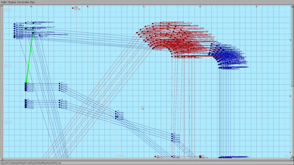Select blue waypoint labeled 4(12:10)
Image resolution: width=294 pixels, height=165 pixels.
116,111
